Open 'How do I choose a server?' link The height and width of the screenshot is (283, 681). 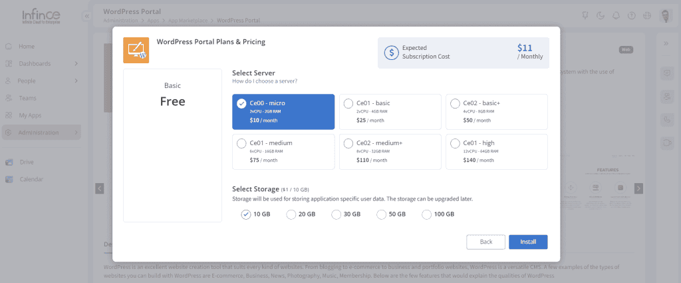[x=265, y=81]
